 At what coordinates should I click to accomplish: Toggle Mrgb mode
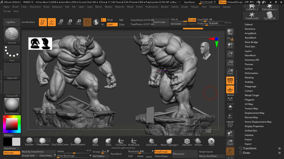coord(110,20)
